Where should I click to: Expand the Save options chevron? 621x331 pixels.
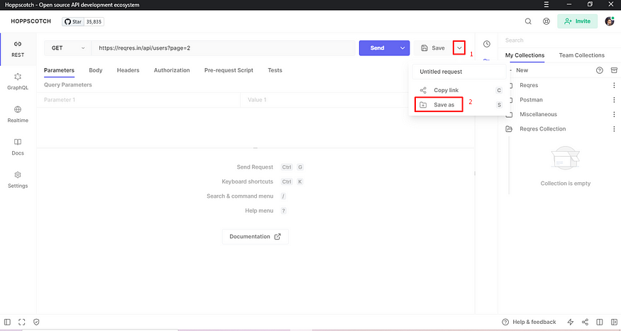(459, 48)
